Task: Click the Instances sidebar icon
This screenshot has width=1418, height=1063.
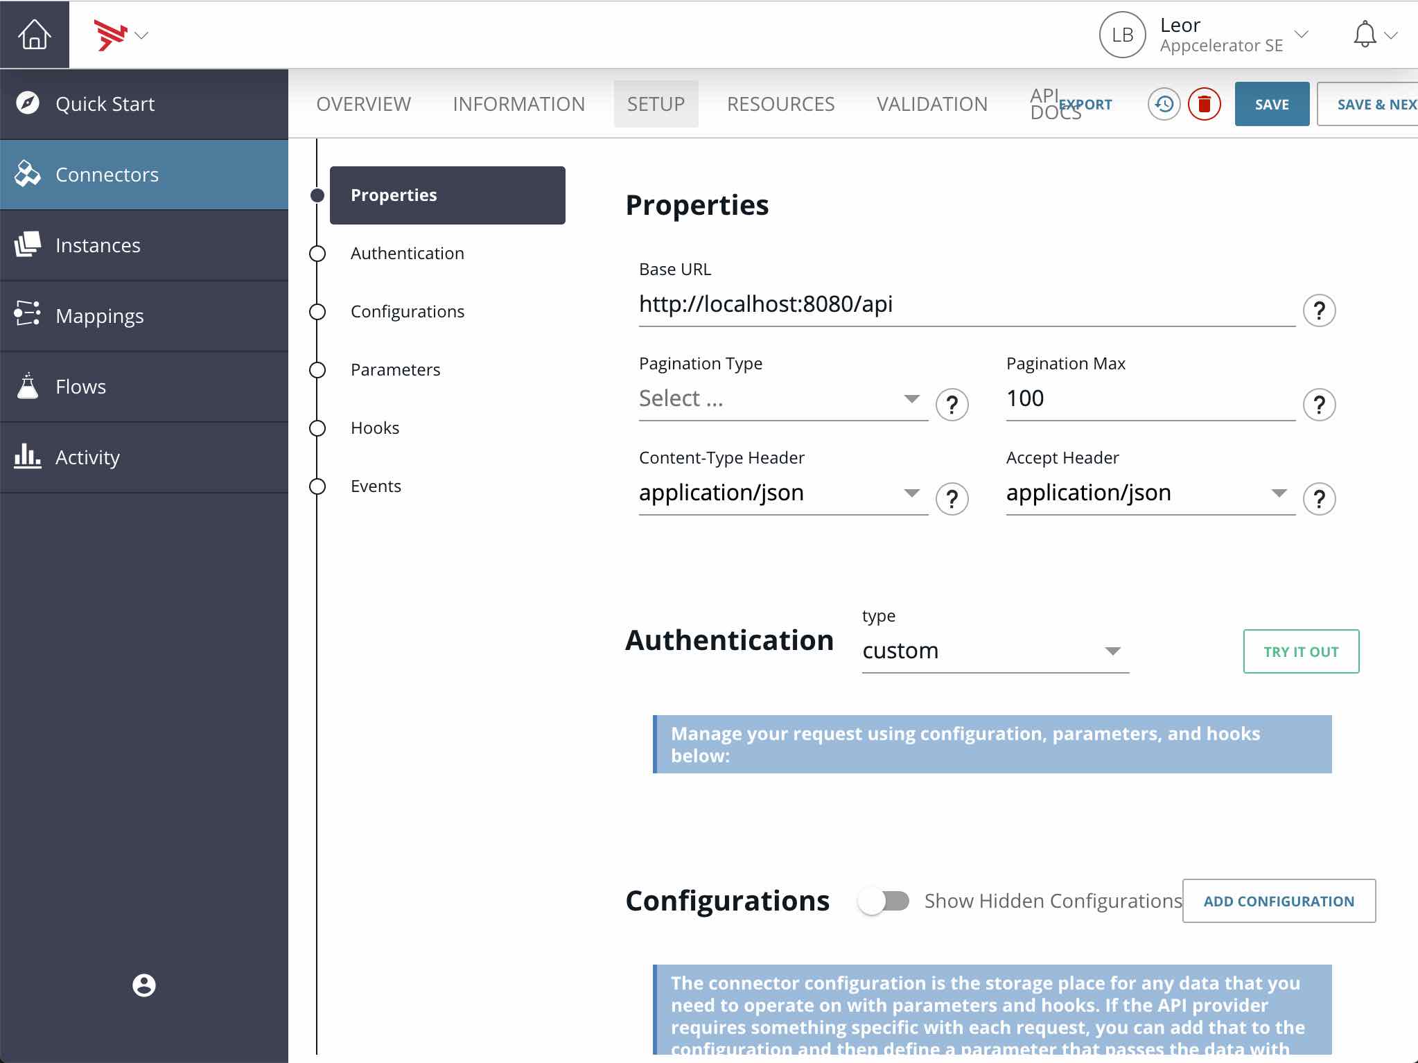Action: coord(28,245)
